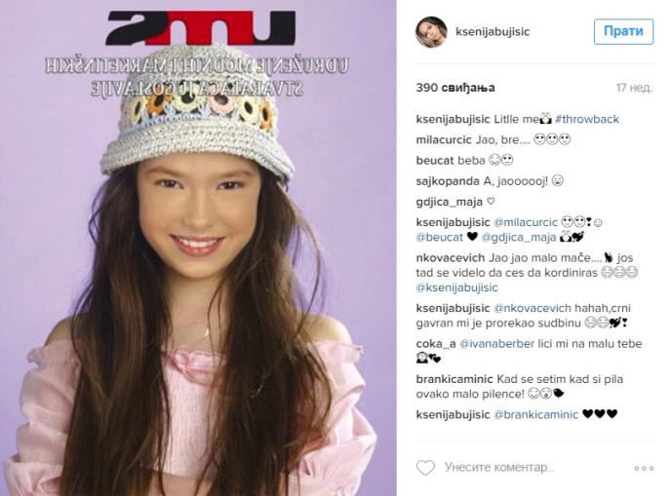Click the @nkovacevich mention in reply
Screen dimensions: 671x496
coord(533,308)
